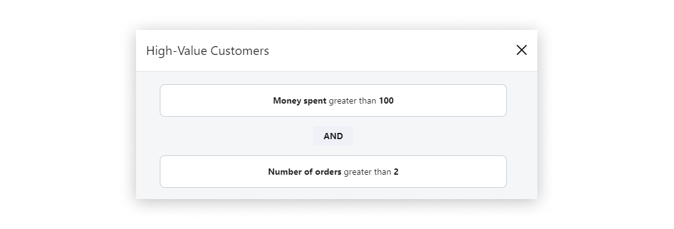The height and width of the screenshot is (229, 674).
Task: Dismiss the segment popup with the X icon
Action: click(521, 51)
